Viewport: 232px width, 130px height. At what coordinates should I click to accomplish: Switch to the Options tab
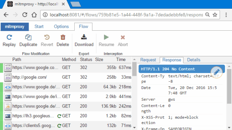[61, 27]
